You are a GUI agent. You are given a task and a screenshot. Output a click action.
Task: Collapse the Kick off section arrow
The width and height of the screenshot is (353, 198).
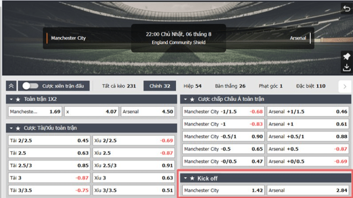185,178
